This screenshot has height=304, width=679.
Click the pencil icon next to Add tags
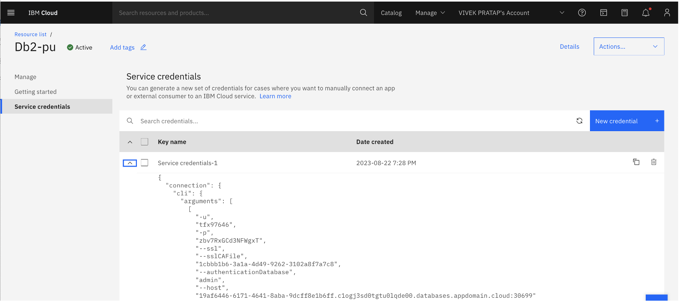pos(143,47)
